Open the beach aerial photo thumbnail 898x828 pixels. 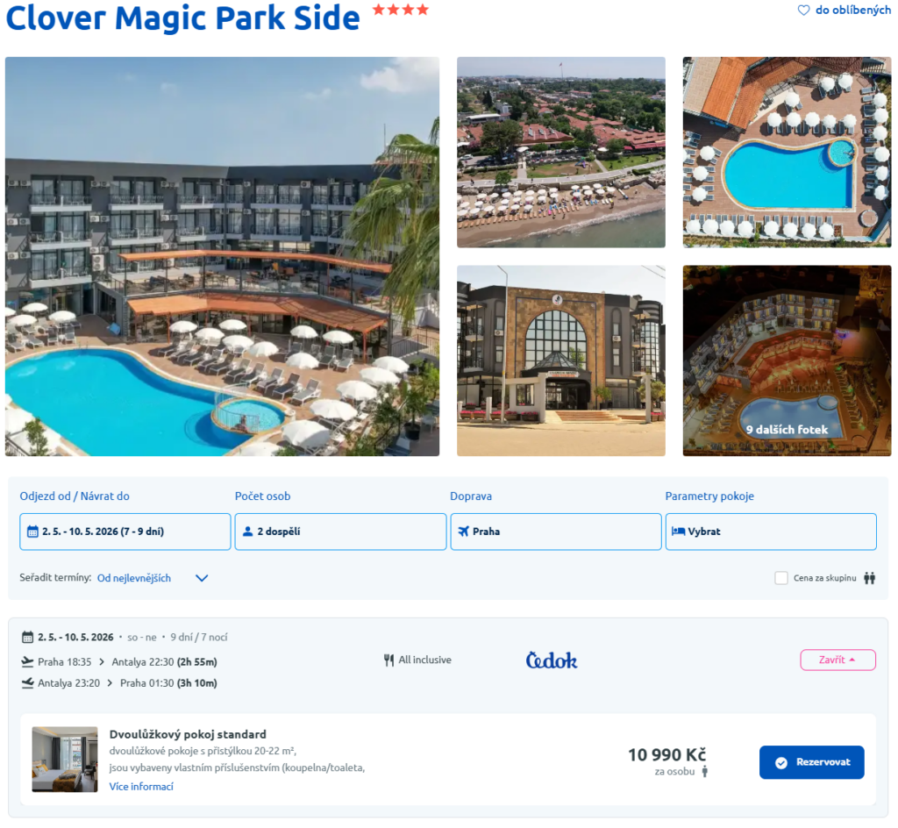561,153
